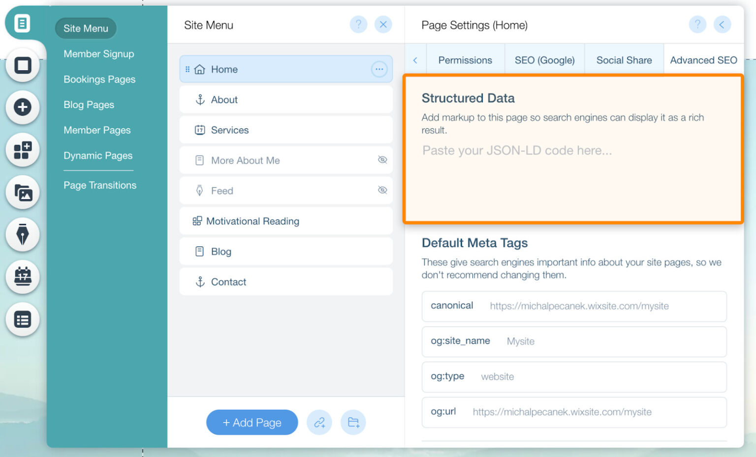Open the Content Manager panel icon
The height and width of the screenshot is (457, 756).
pyautogui.click(x=23, y=319)
